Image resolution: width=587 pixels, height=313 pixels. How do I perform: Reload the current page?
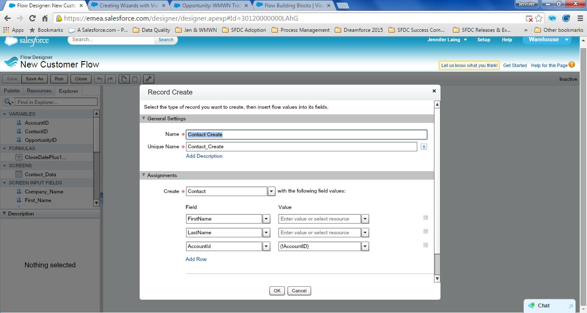click(32, 18)
